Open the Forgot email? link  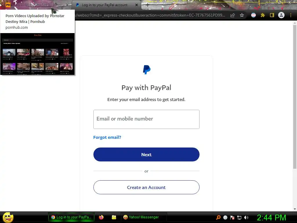[107, 137]
